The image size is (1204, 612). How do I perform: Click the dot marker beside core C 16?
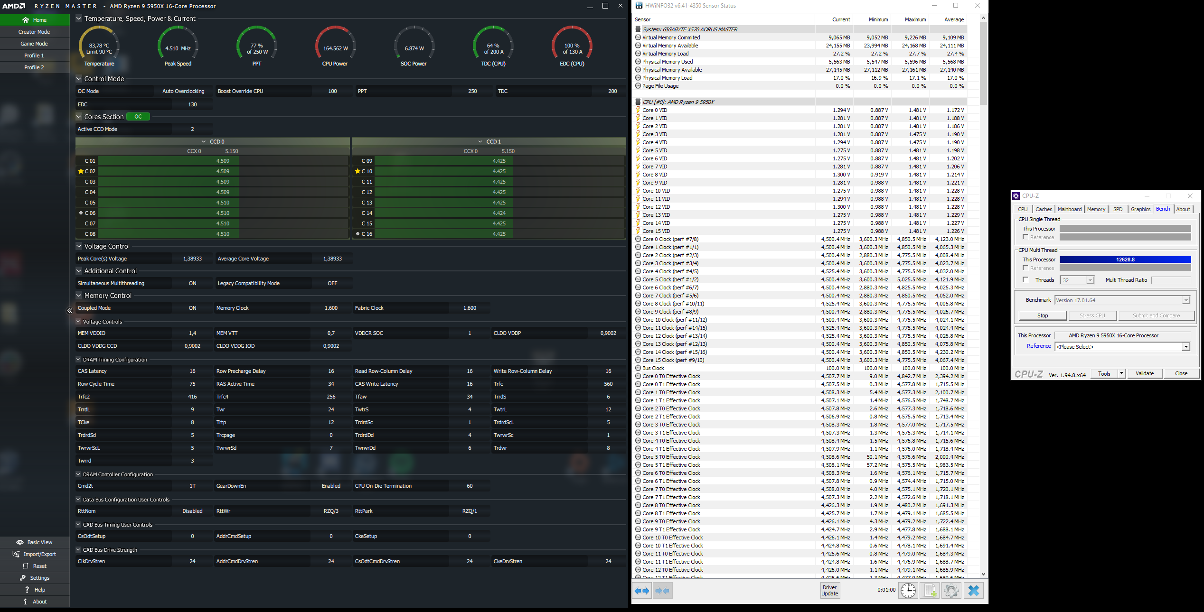357,234
